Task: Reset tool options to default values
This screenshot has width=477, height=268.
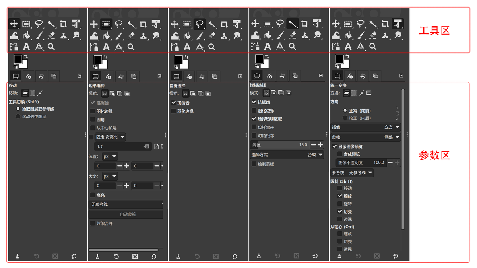Action: (x=74, y=256)
